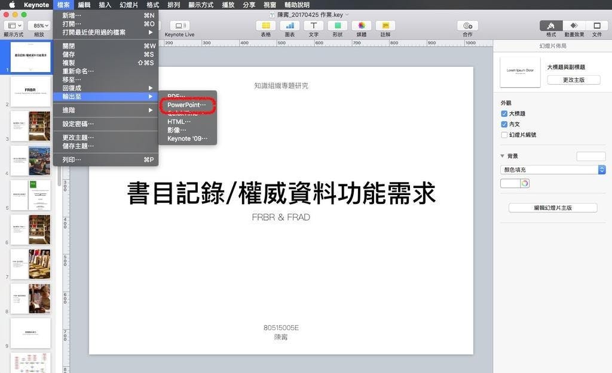
Task: Click the 更改主版 change master button
Action: point(573,80)
